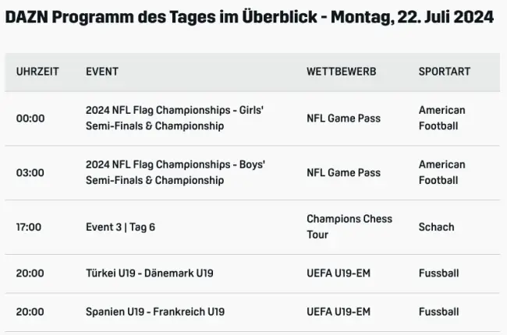This screenshot has width=507, height=335.
Task: Click the Champions Chess Tour competition
Action: (x=349, y=227)
